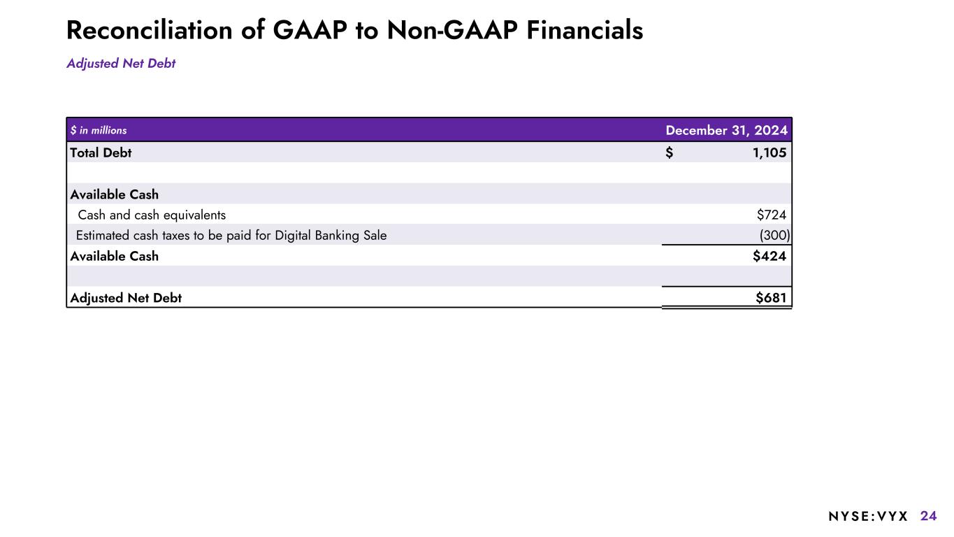Click the 'Total Debt' row label
Screen dimensions: 954x537
101,152
